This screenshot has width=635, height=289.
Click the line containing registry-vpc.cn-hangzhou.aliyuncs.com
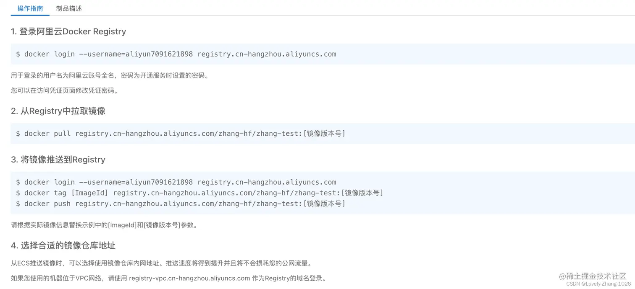(168, 278)
